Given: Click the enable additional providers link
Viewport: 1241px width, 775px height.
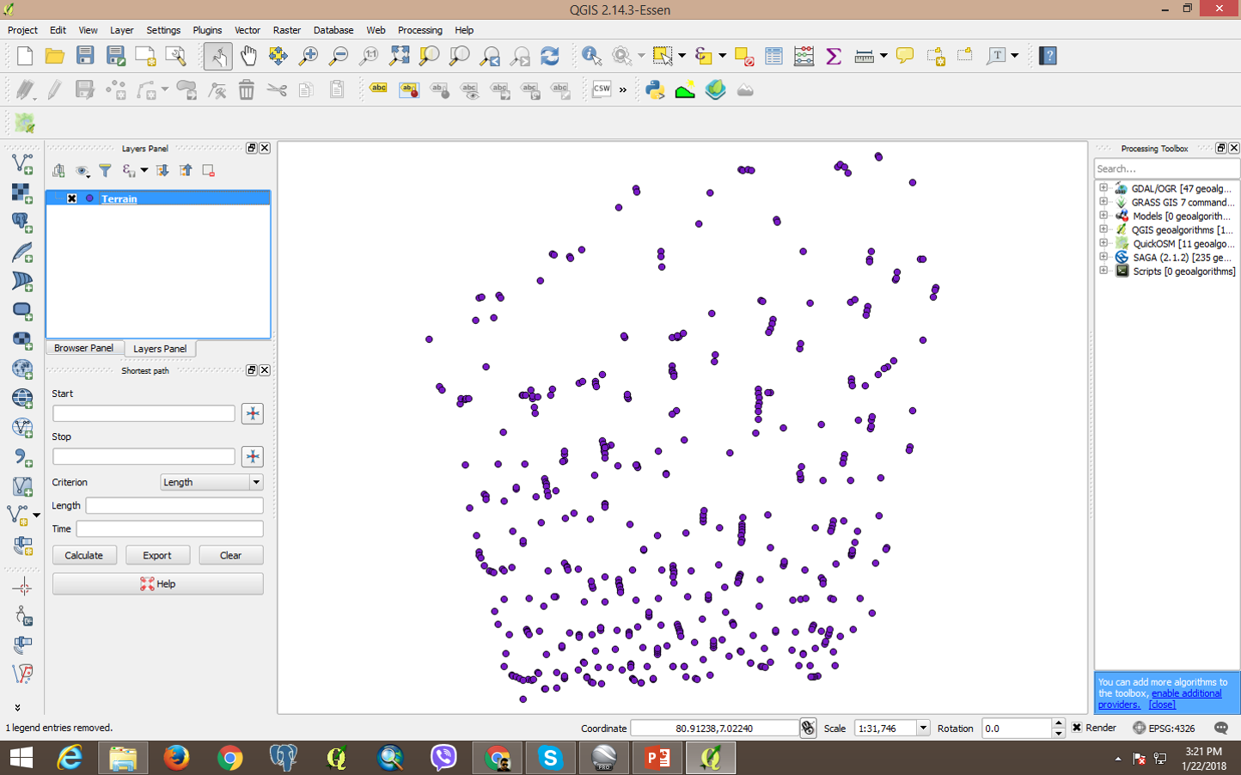Looking at the screenshot, I should (1186, 693).
